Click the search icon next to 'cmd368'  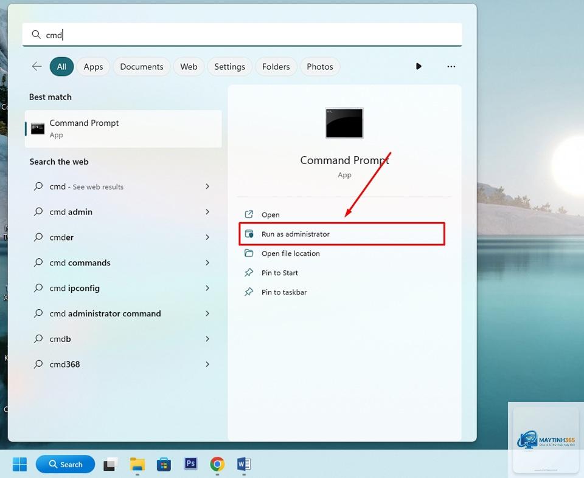[x=38, y=364]
